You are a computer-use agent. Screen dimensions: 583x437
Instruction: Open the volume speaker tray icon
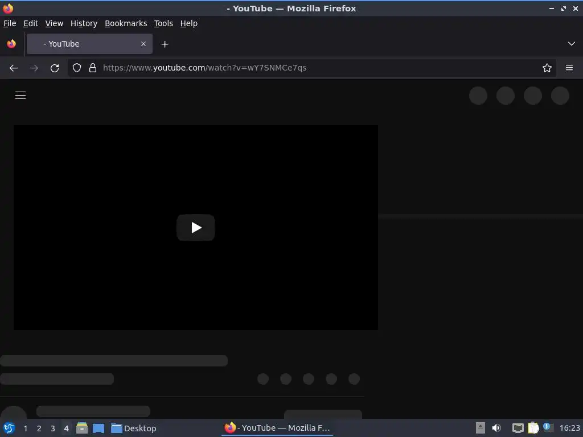pyautogui.click(x=496, y=428)
